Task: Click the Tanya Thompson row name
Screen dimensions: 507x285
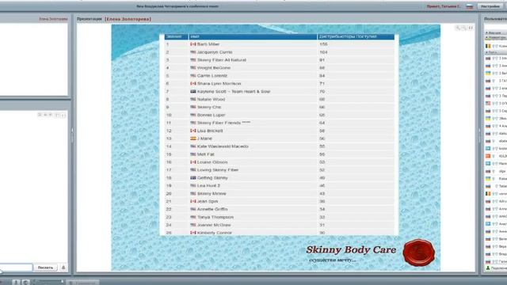Action: 215,217
